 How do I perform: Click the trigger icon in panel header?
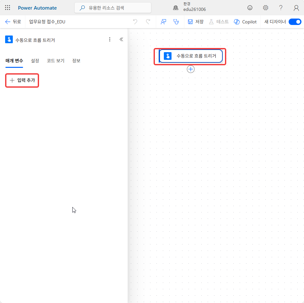tap(9, 40)
